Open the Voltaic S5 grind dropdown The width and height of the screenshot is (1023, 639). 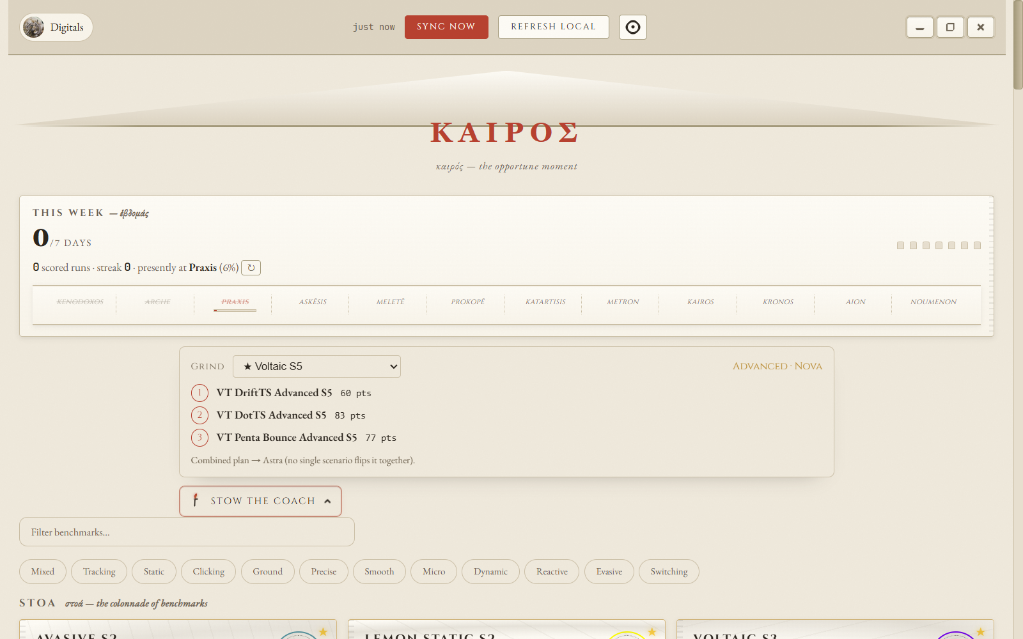(x=316, y=366)
